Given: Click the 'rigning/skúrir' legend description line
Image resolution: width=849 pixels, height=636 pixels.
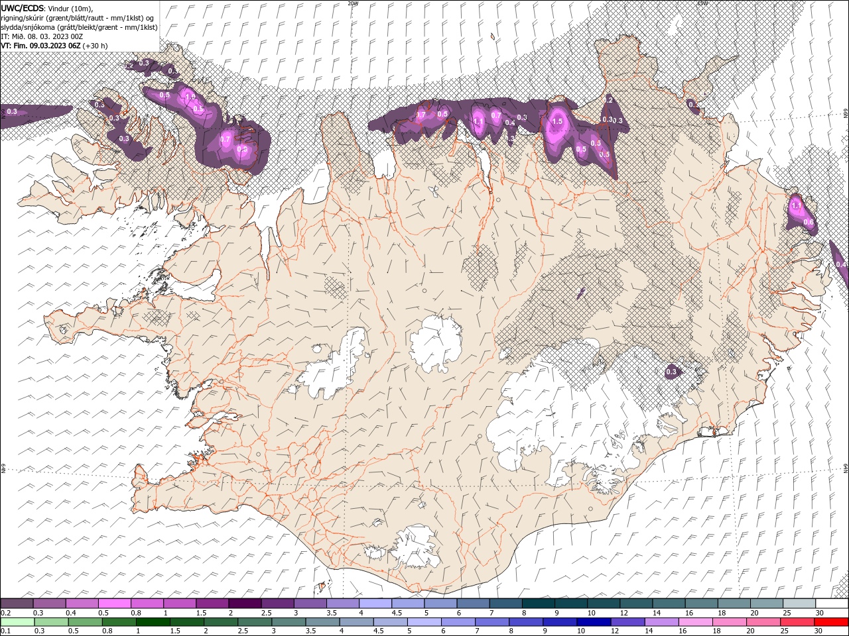Looking at the screenshot, I should 78,17.
